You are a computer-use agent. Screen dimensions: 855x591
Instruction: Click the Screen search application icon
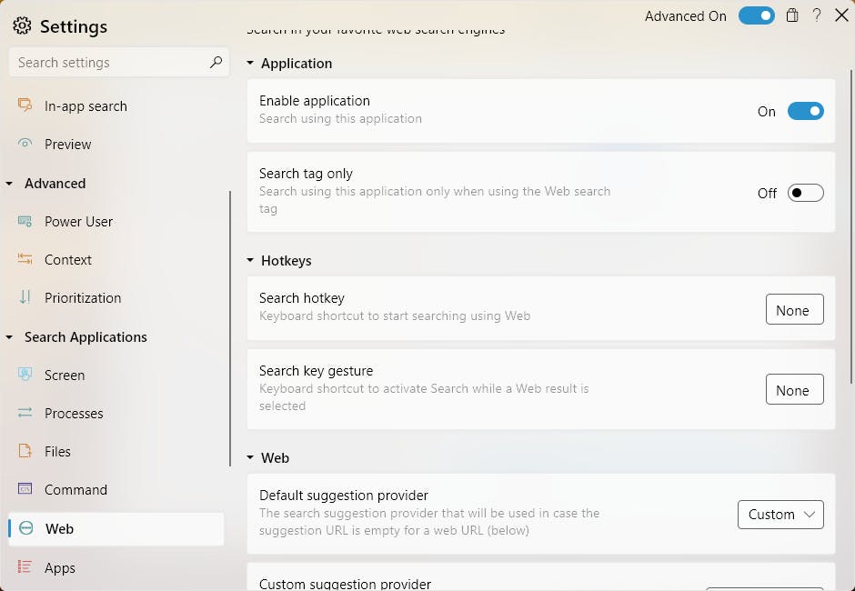(25, 376)
